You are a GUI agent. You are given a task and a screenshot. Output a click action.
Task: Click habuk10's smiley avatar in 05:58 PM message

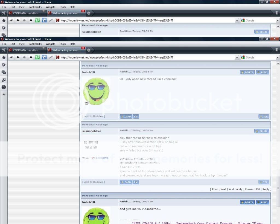(96, 92)
